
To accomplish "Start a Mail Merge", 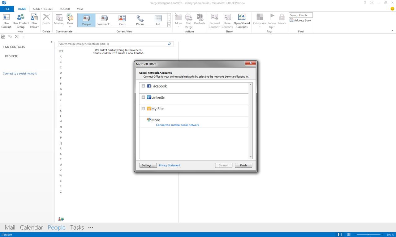I will (188, 21).
